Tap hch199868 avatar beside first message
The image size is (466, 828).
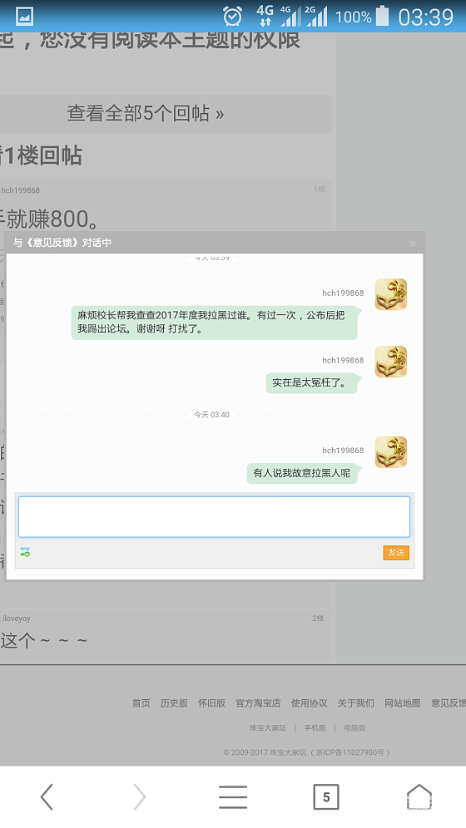391,294
